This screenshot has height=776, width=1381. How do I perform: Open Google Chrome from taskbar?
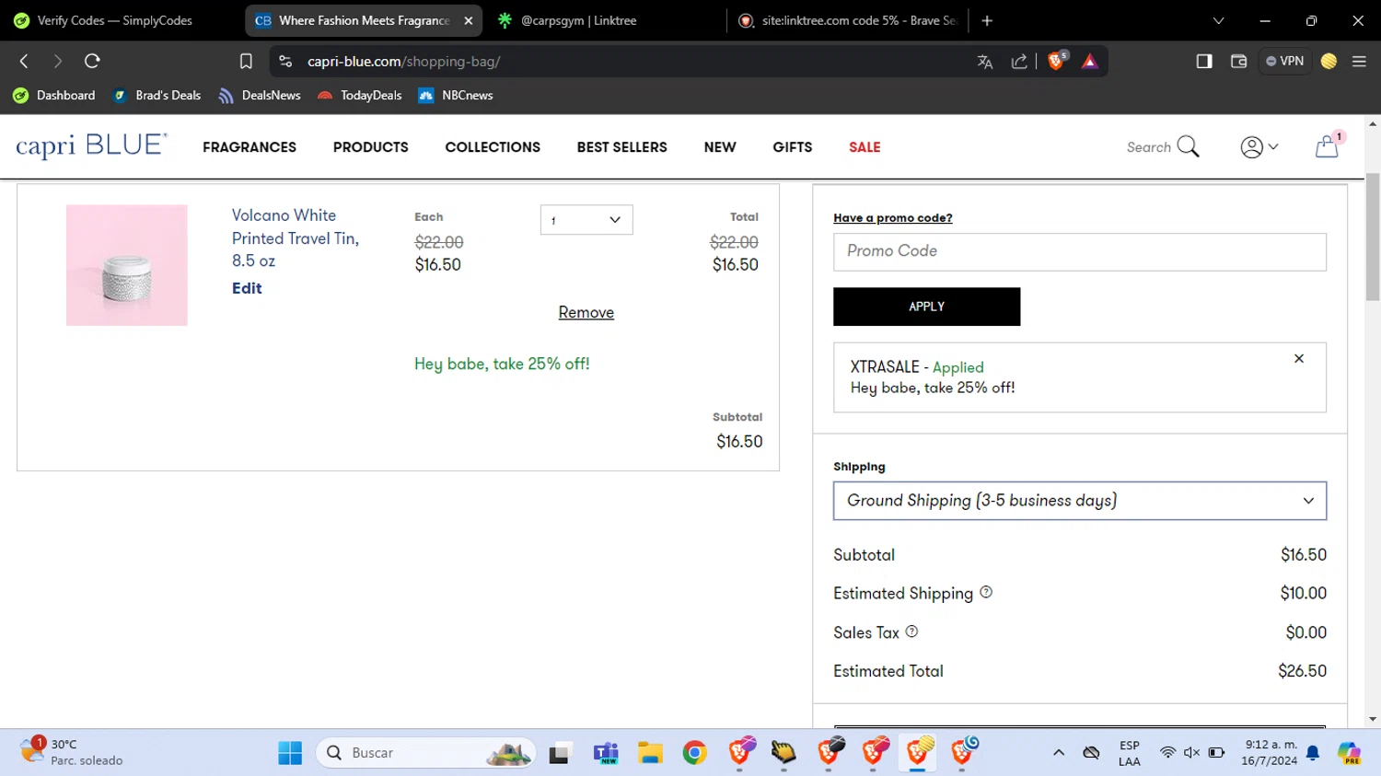click(x=695, y=753)
